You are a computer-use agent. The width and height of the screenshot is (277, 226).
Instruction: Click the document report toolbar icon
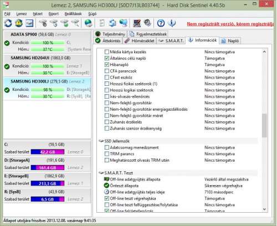(102, 23)
